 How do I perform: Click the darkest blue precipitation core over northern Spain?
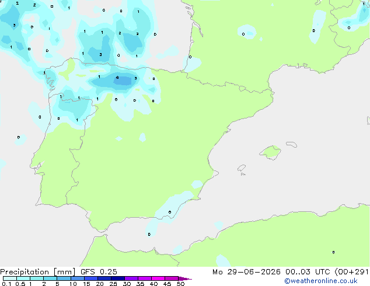pyautogui.click(x=122, y=81)
